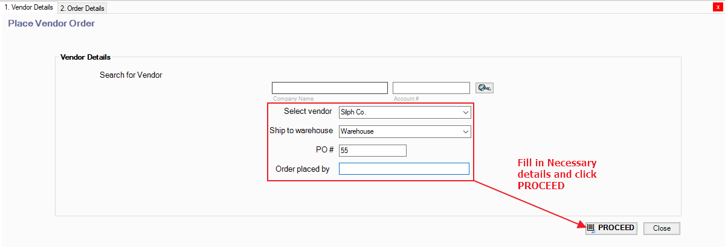725x247 pixels.
Task: Click the Place Vendor Order heading
Action: [x=51, y=23]
